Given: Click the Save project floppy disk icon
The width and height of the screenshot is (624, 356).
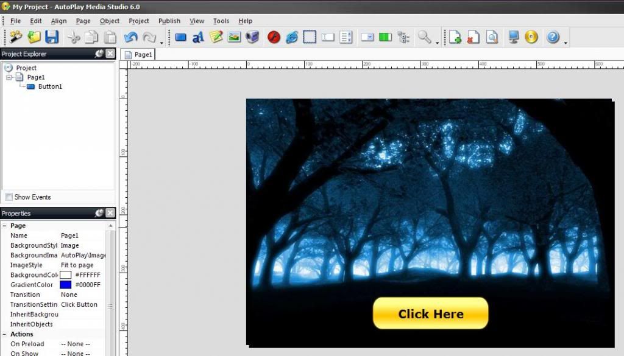Looking at the screenshot, I should coord(52,37).
